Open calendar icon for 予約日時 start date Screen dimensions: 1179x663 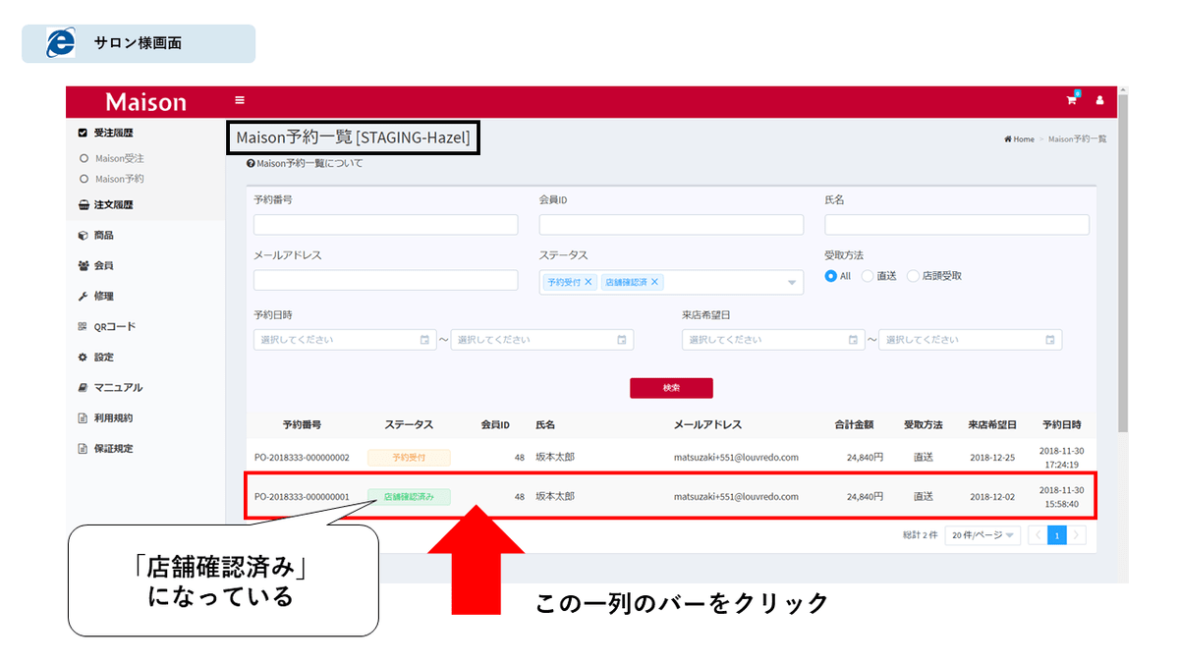424,340
